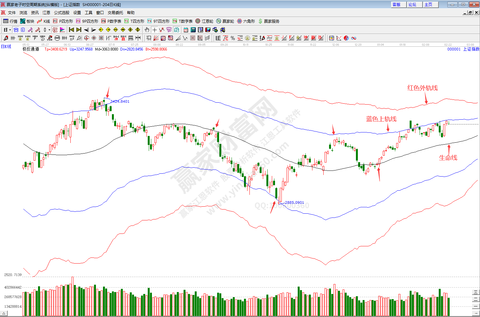This screenshot has height=317, width=480.
Task: Open the 交易委托 menu
Action: coord(115,13)
